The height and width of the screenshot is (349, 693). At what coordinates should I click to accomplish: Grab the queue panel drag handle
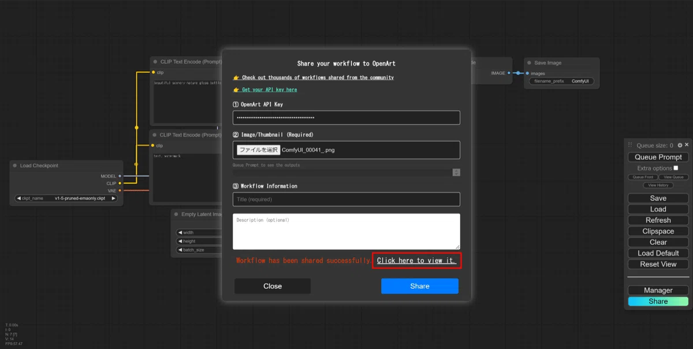click(631, 145)
